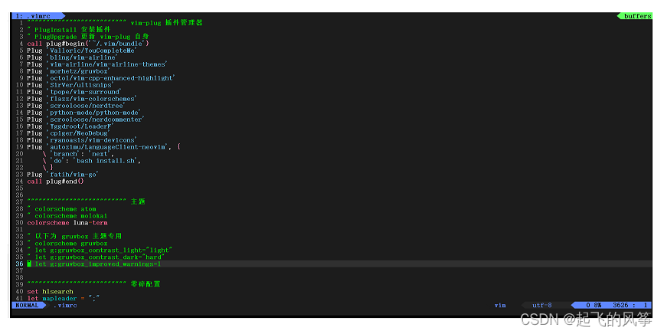Place cursor on Plug 'fatih/vim-go' line
664x334 pixels.
coord(63,175)
